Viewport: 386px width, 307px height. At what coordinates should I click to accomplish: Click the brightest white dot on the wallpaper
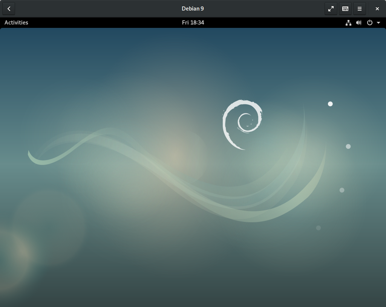[x=330, y=104]
